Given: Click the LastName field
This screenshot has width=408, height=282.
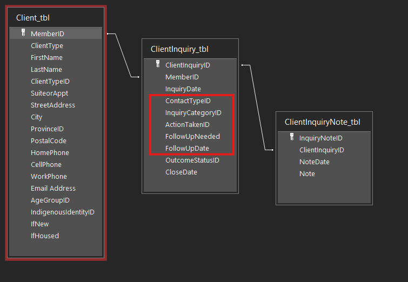Looking at the screenshot, I should click(x=46, y=70).
